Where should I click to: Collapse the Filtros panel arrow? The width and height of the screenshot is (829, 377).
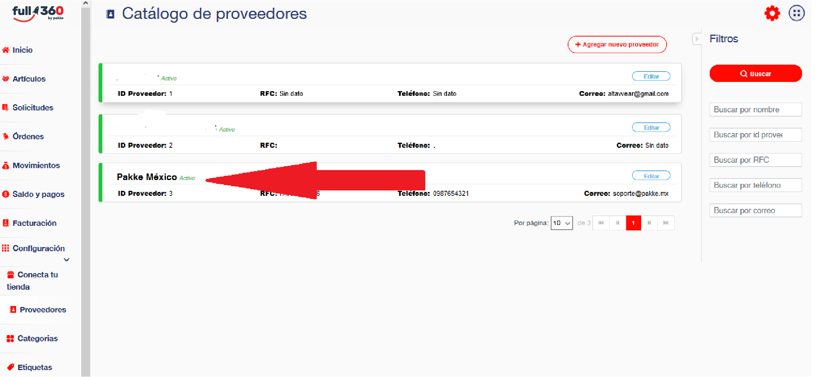[x=697, y=39]
